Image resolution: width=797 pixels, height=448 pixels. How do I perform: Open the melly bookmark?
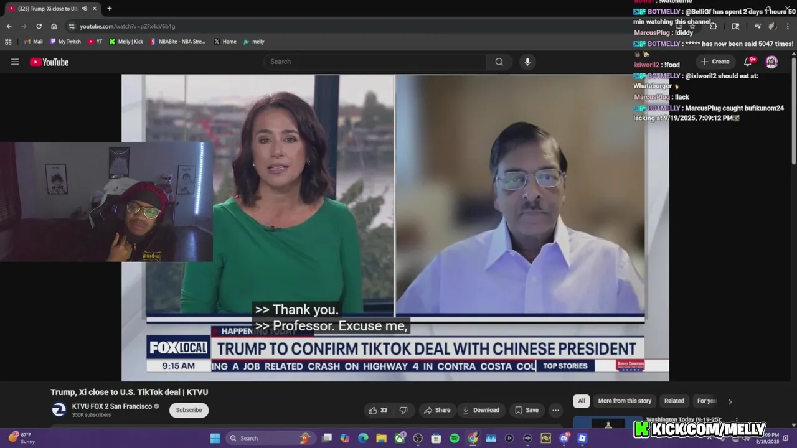pyautogui.click(x=254, y=42)
